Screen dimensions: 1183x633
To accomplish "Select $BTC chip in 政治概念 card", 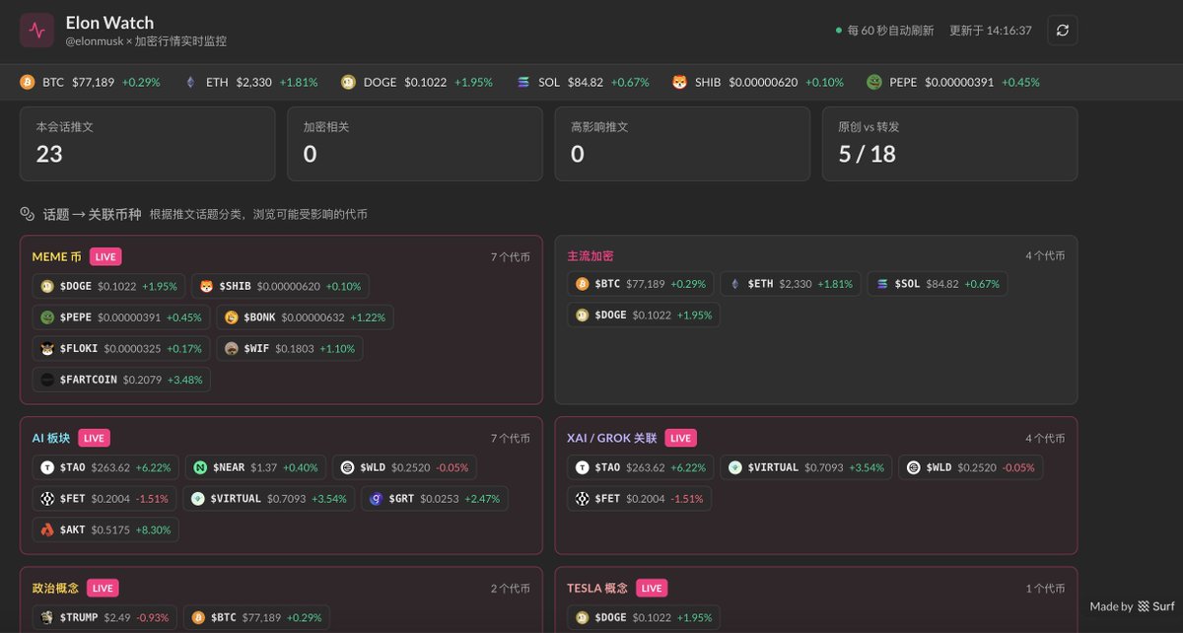I will 256,617.
